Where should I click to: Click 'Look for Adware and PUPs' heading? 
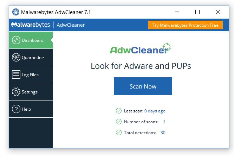tap(141, 66)
